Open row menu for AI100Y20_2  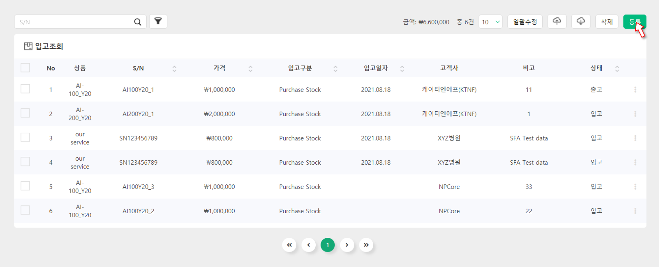pos(635,211)
